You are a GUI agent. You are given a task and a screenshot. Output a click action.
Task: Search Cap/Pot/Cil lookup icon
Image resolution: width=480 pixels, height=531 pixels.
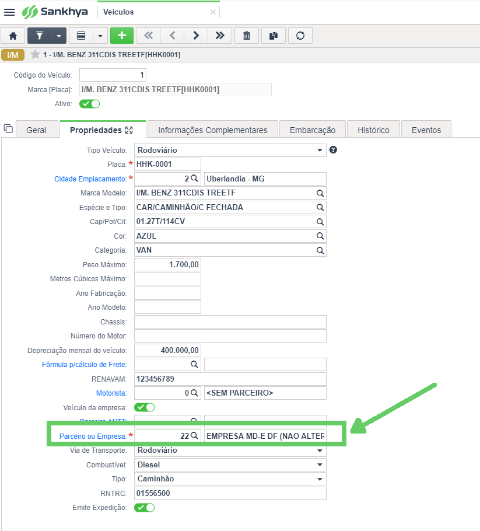[320, 222]
